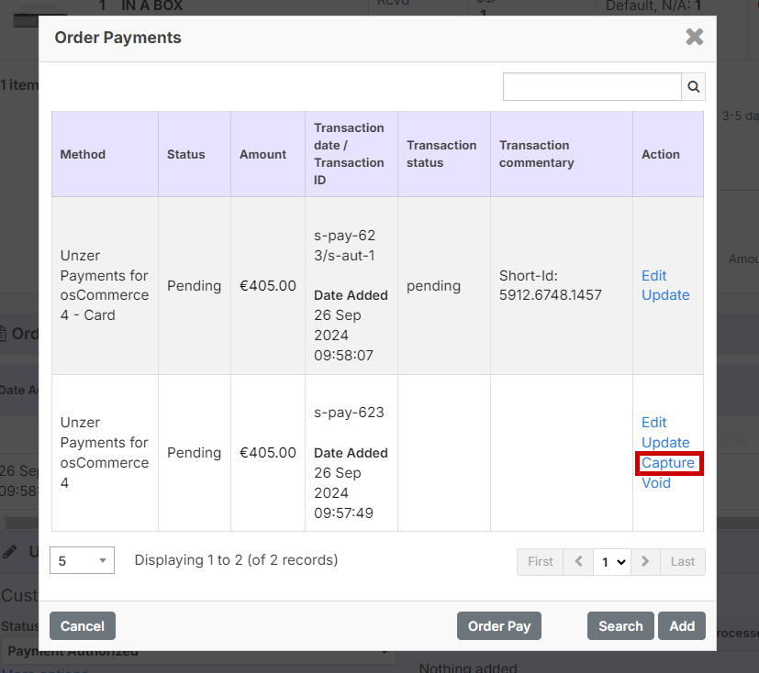The width and height of the screenshot is (759, 673).
Task: Void the pending s-pay-623 payment
Action: click(x=656, y=483)
